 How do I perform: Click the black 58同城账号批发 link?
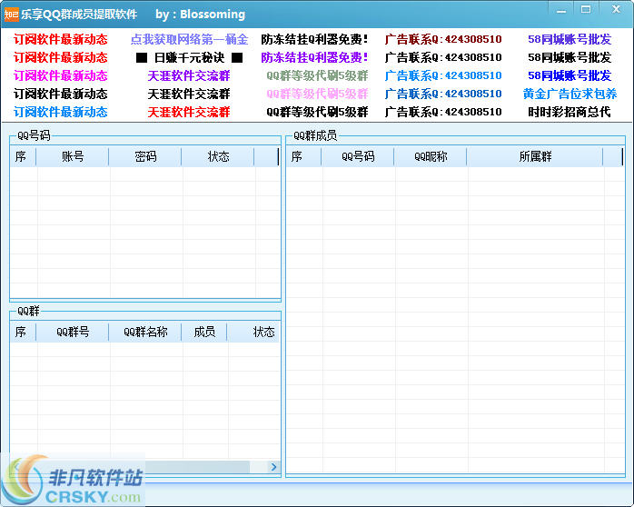tap(570, 57)
